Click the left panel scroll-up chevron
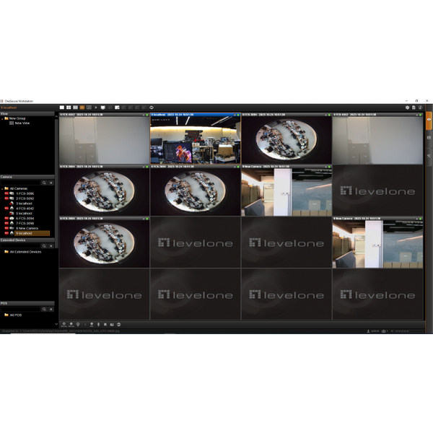 (56, 116)
